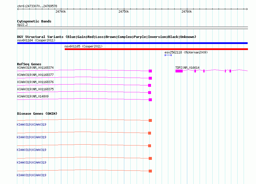Click the orange exon box of the first OMIM gene
The height and width of the screenshot is (184, 256).
(150, 120)
